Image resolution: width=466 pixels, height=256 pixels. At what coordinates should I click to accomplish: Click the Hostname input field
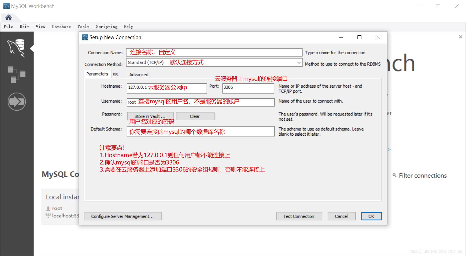point(167,88)
